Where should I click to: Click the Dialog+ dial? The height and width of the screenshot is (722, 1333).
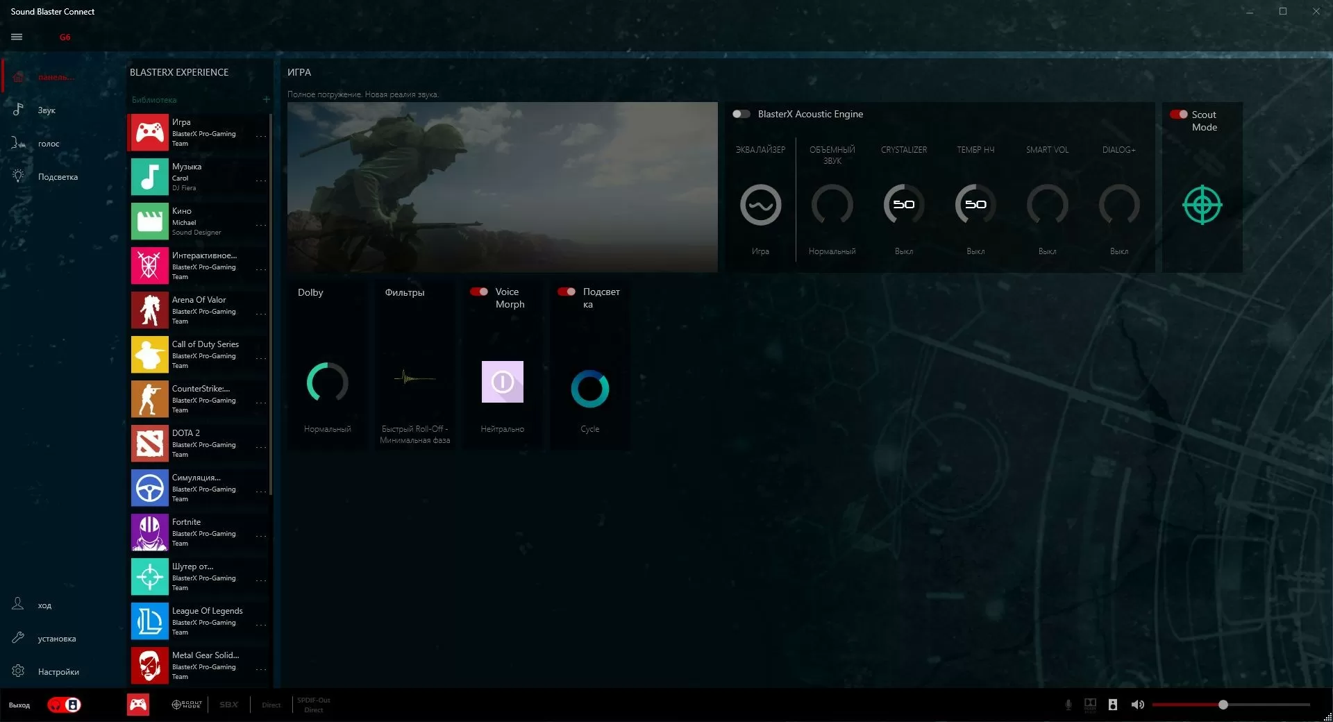coord(1118,205)
